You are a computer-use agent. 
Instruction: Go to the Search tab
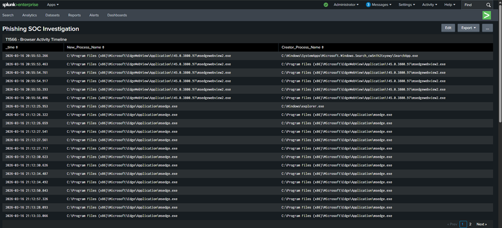pos(8,15)
